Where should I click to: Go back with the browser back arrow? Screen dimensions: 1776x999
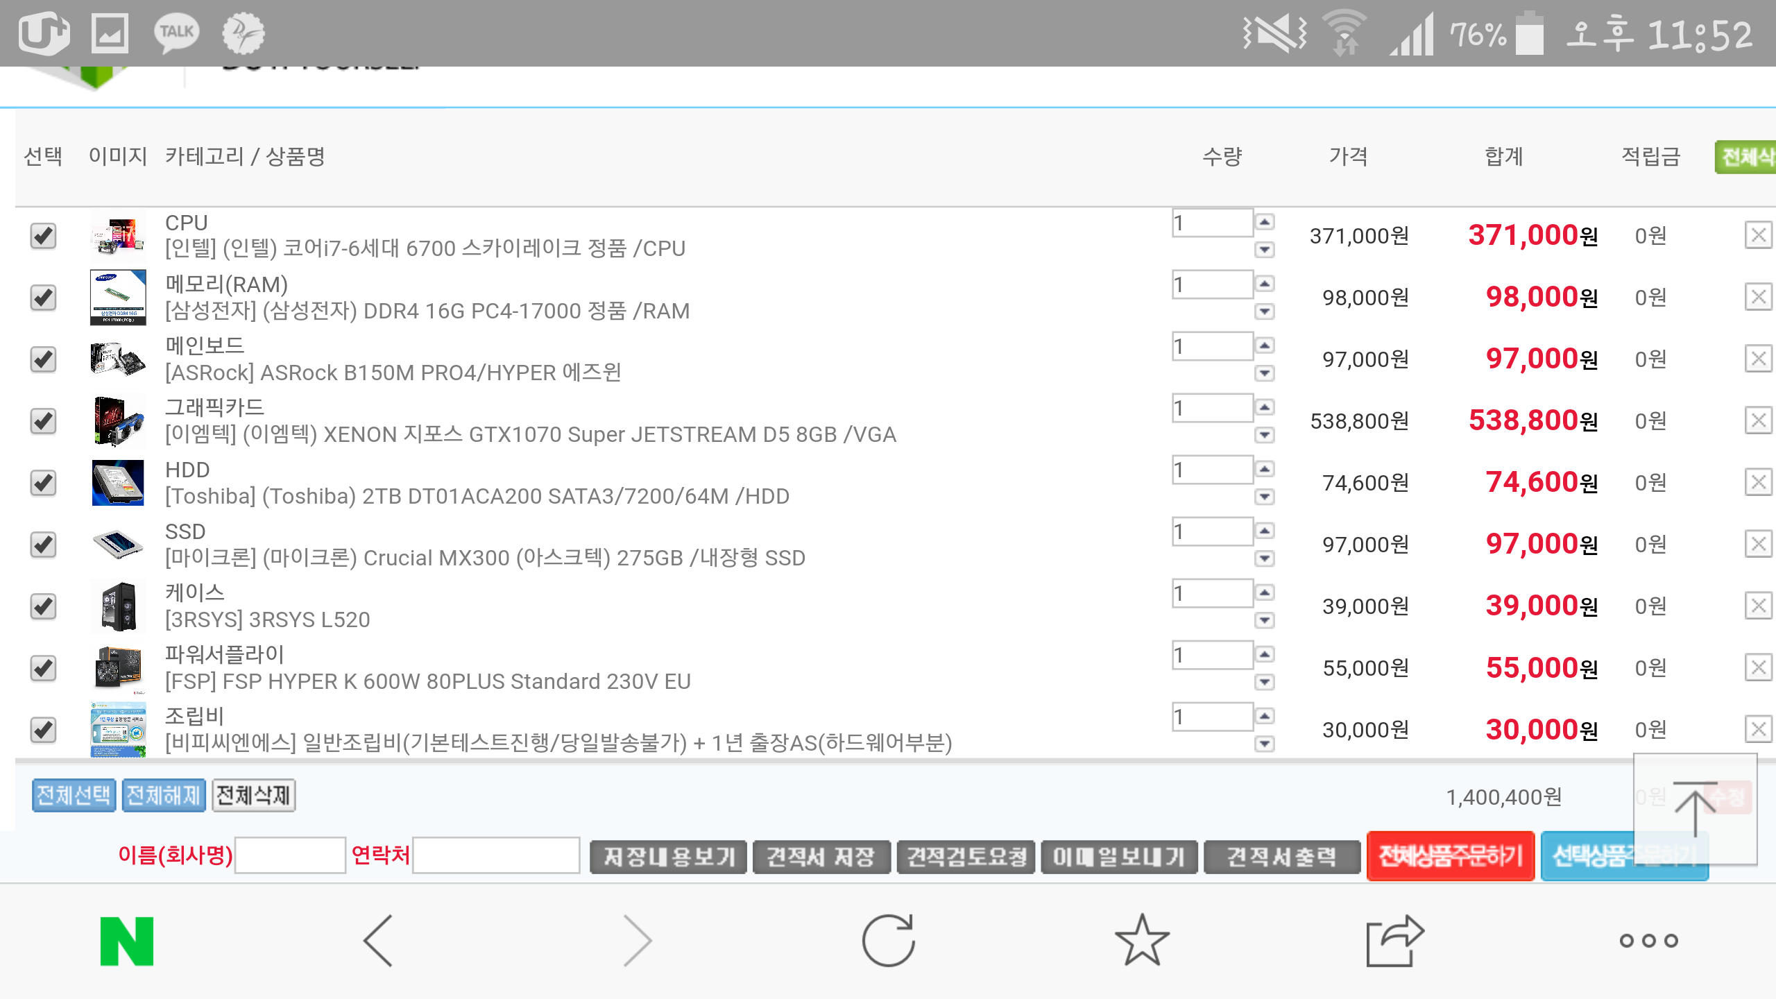(379, 941)
